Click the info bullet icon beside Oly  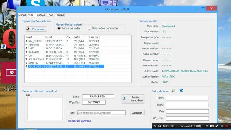click(26, 55)
